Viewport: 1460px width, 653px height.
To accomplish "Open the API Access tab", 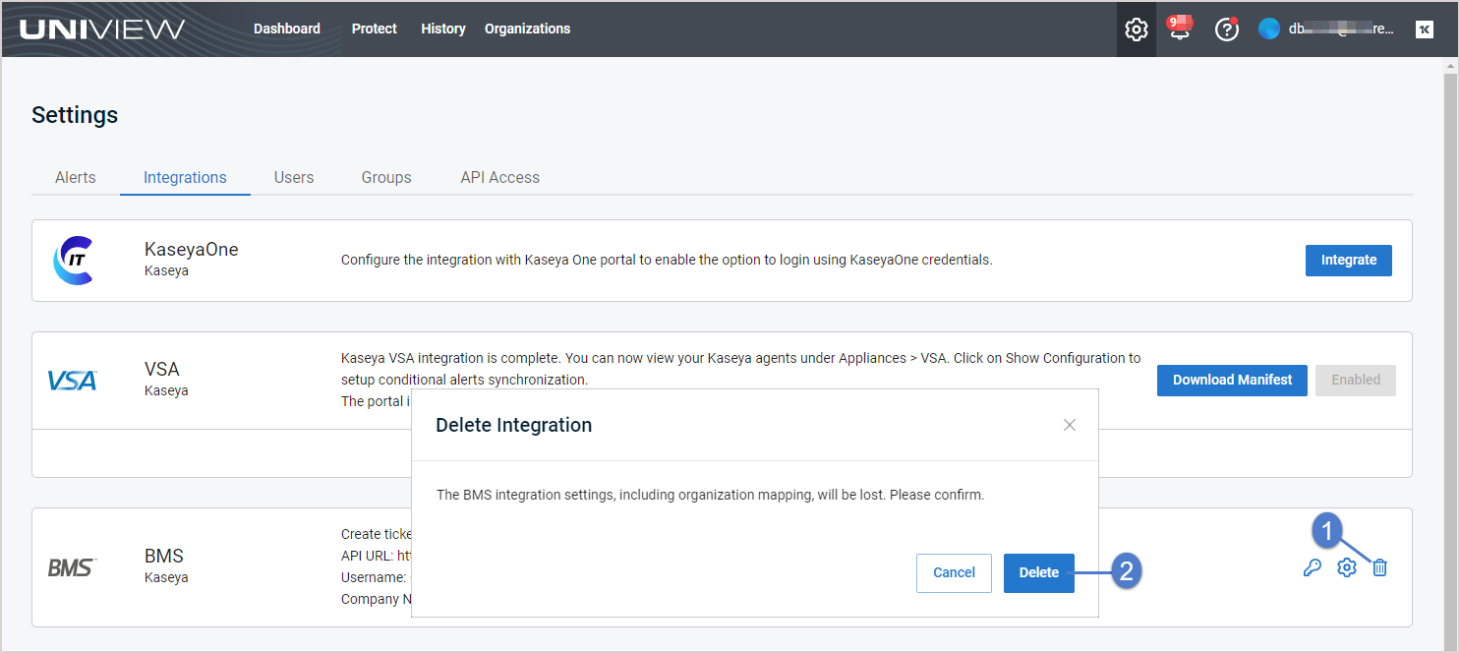I will coord(500,178).
